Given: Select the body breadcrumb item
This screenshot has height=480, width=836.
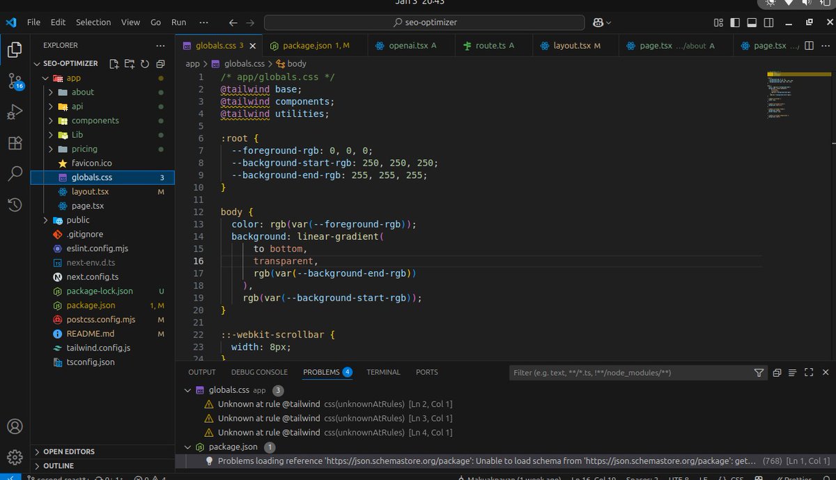Looking at the screenshot, I should click(291, 64).
